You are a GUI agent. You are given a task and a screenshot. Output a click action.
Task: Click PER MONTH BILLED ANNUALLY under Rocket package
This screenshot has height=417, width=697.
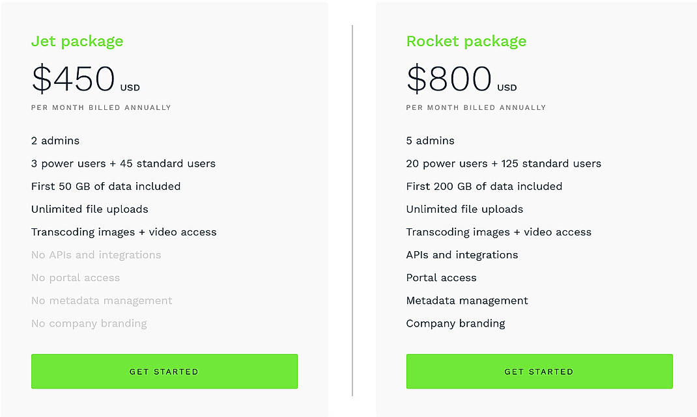(476, 107)
